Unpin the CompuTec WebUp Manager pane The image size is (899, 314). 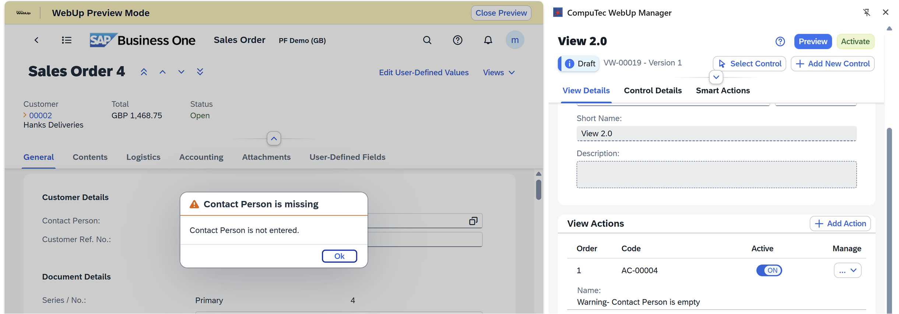point(867,13)
